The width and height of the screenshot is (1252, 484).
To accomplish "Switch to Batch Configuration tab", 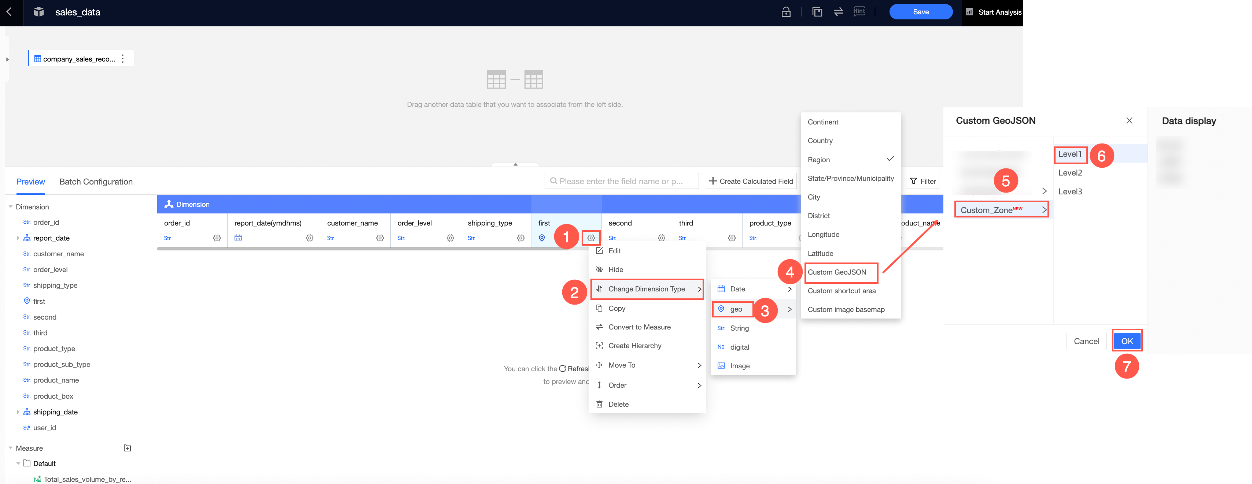I will (x=96, y=182).
